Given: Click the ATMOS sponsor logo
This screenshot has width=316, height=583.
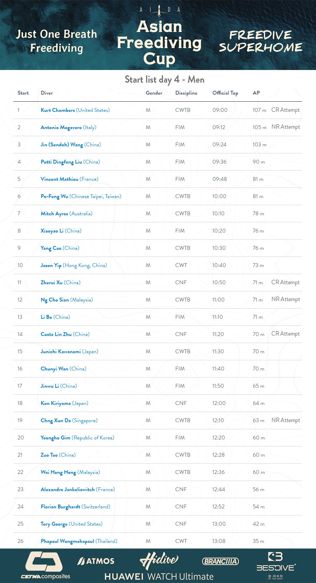Looking at the screenshot, I should [96, 561].
